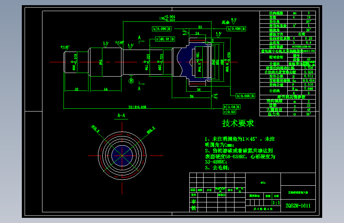The image size is (344, 223).
Task: Click the 技术要求 heading text
Action: click(x=238, y=123)
